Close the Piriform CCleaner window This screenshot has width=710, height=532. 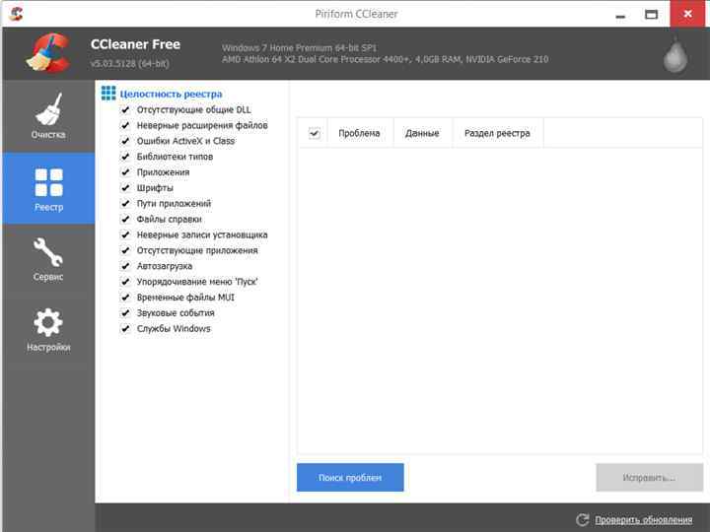pos(687,14)
